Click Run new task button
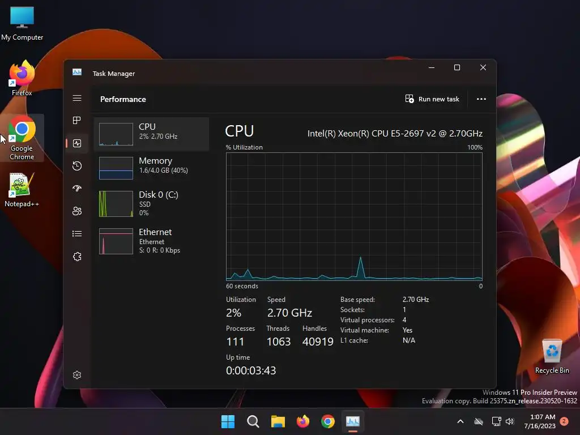 (x=432, y=99)
